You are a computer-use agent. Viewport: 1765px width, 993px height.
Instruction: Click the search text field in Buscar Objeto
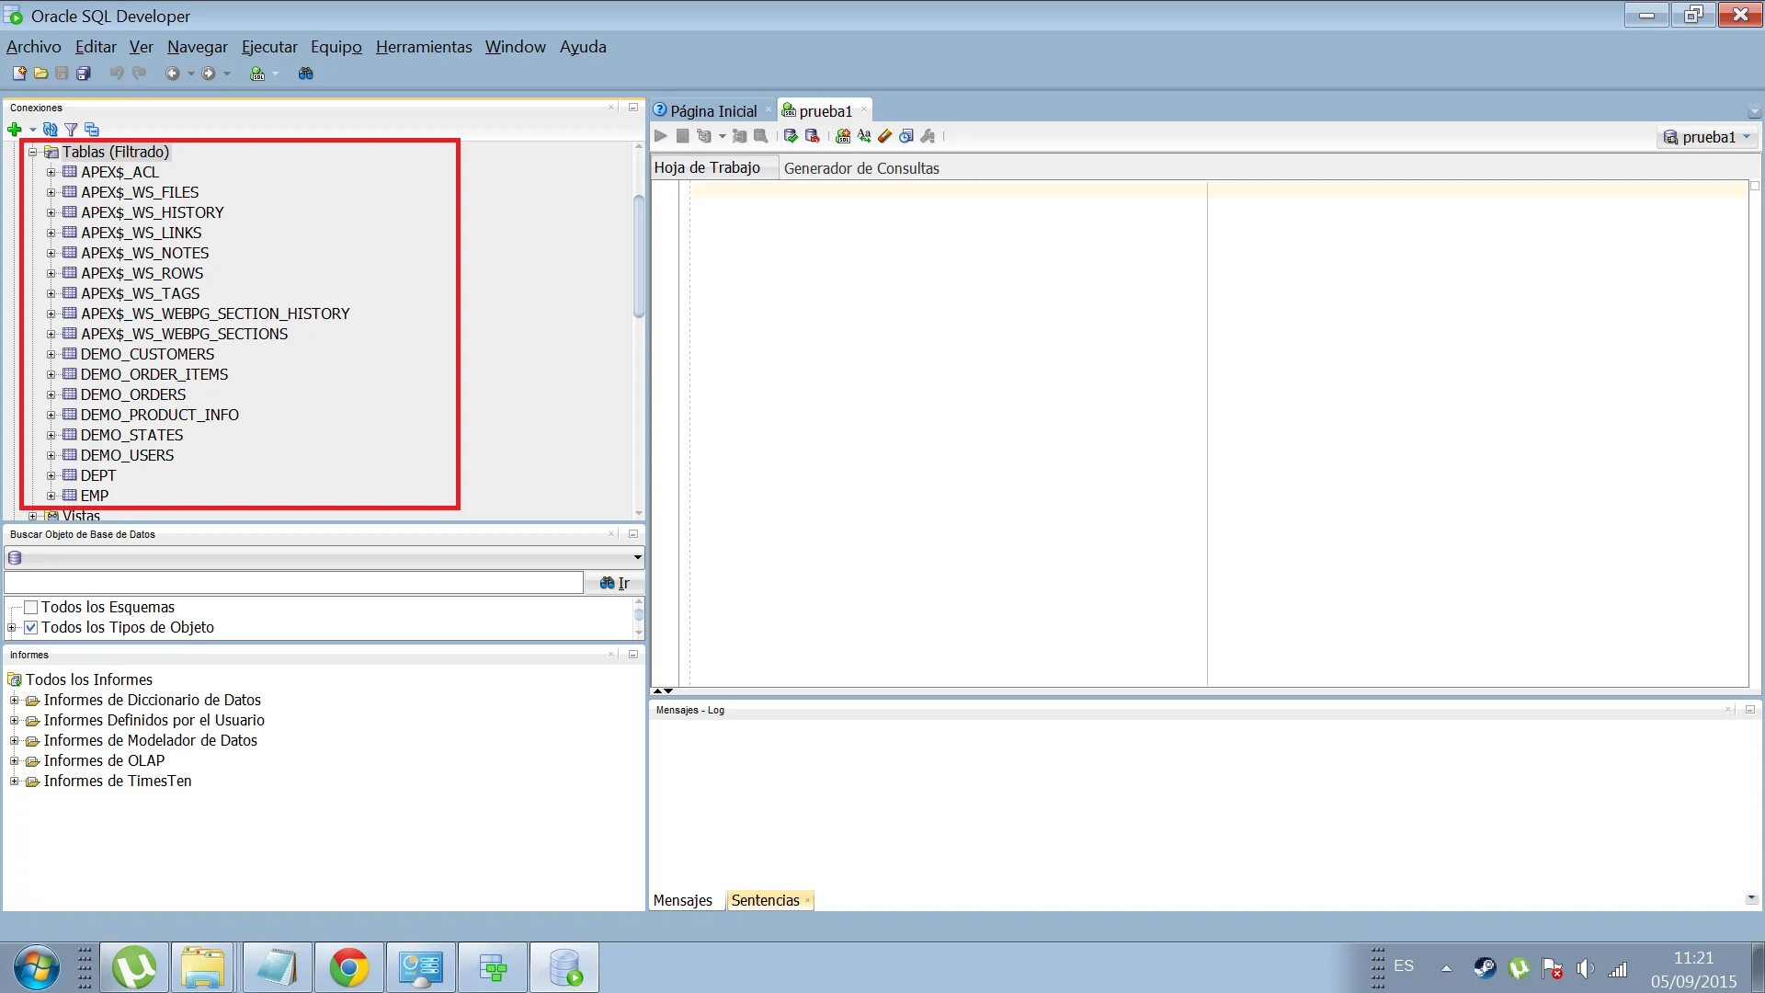pyautogui.click(x=293, y=583)
